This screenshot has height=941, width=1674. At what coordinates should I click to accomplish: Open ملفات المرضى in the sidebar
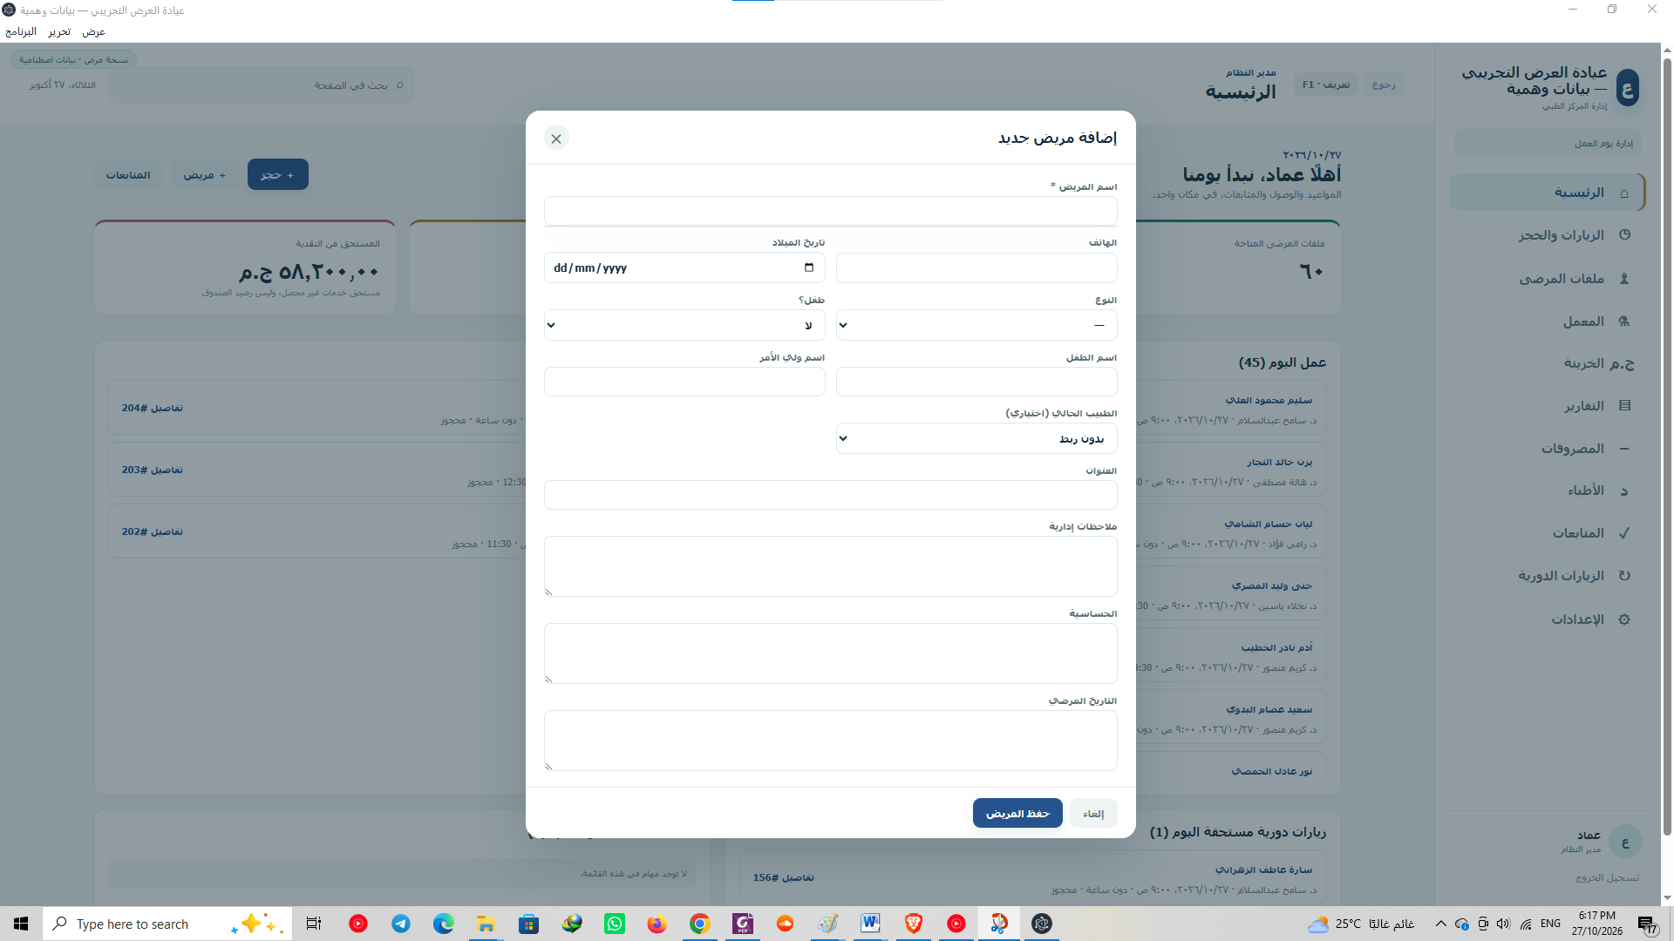pyautogui.click(x=1548, y=278)
